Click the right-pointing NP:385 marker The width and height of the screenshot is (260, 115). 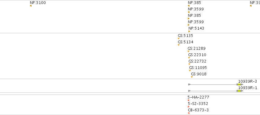coord(189,19)
